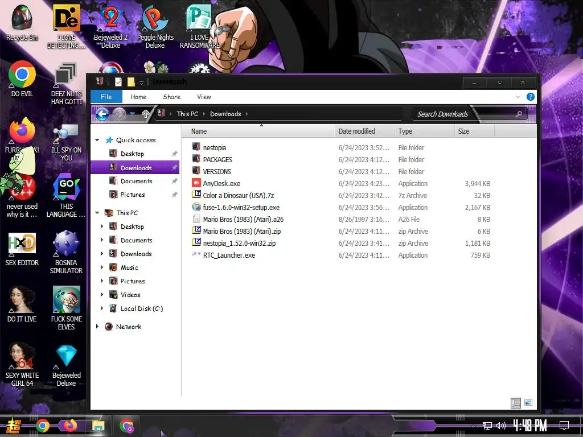
Task: Open the second Chrome profile taskbar icon
Action: tap(127, 426)
